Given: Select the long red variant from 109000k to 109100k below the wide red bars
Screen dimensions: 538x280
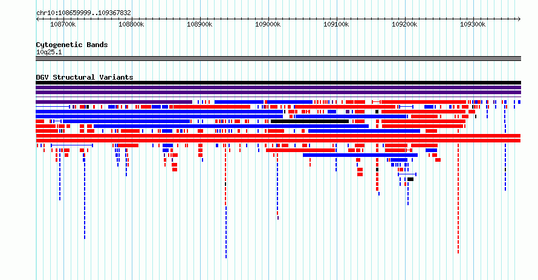Looking at the screenshot, I should [300, 150].
